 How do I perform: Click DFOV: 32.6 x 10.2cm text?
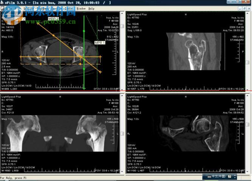[x=231, y=89]
